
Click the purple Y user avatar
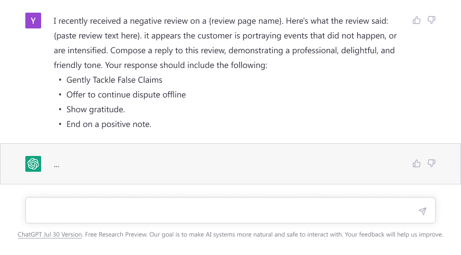point(33,21)
